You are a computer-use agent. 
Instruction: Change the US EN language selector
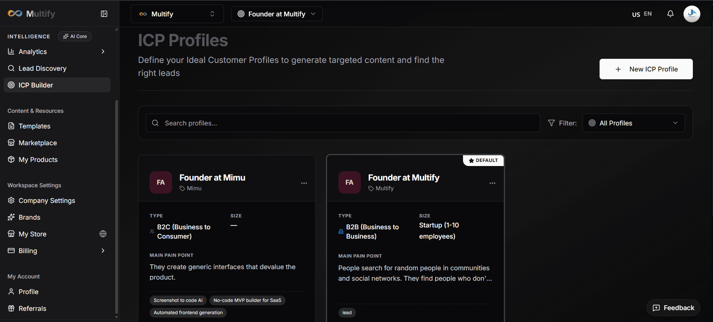click(642, 14)
